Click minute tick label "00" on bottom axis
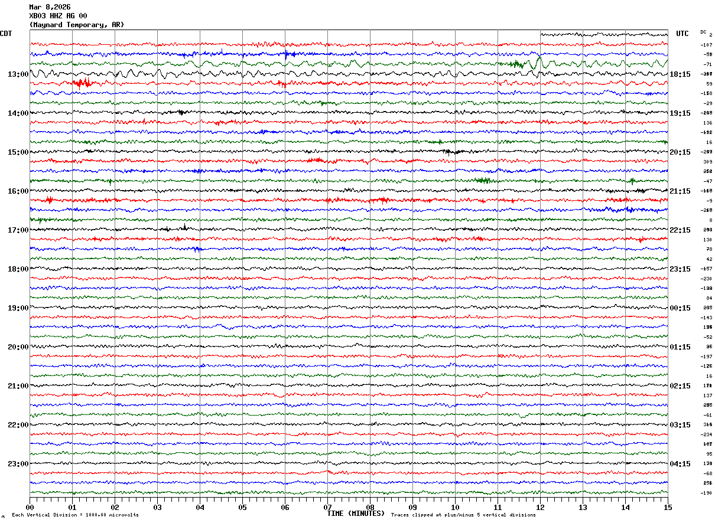Viewport: 715px width, 523px height. click(30, 507)
